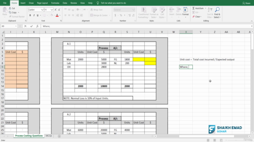The image size is (254, 142).
Task: Open the AutoSum dropdown arrow
Action: tap(206, 8)
